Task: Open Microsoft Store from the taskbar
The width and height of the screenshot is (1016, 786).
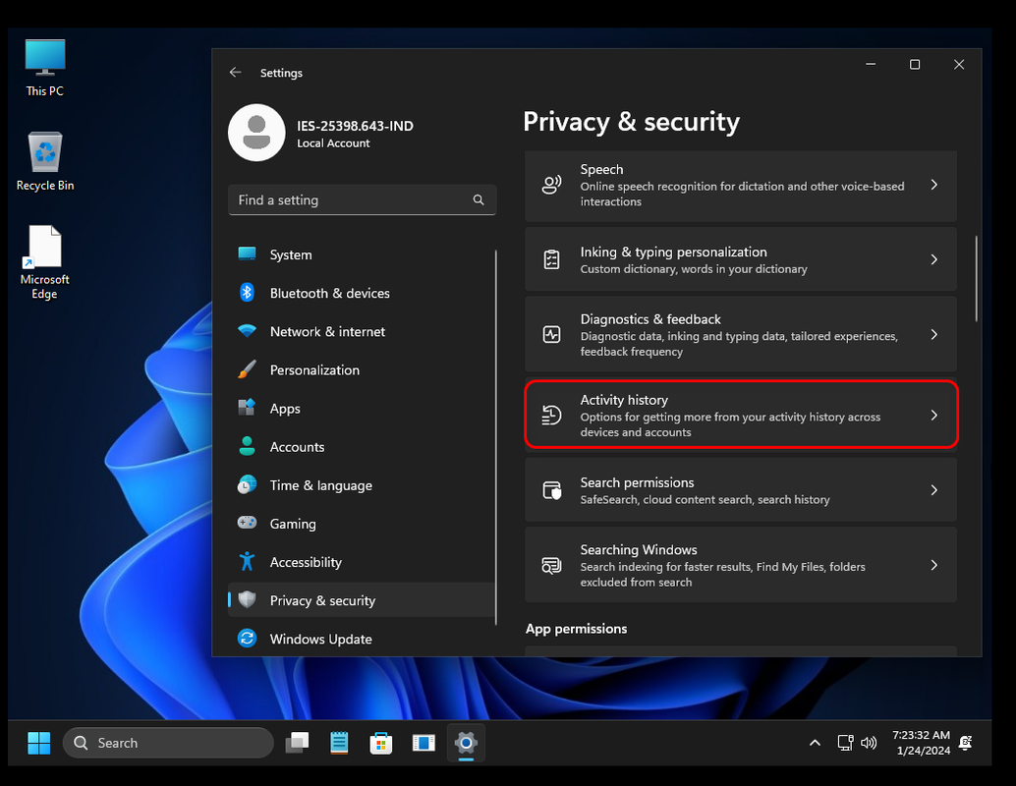Action: point(381,743)
